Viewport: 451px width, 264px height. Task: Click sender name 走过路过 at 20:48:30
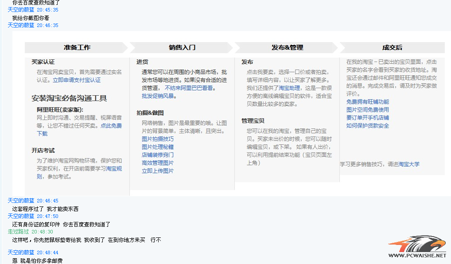click(x=18, y=232)
